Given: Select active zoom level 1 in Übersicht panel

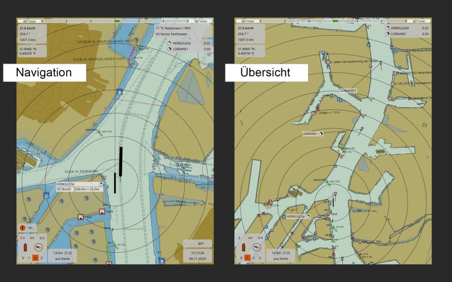Looking at the screenshot, I should (x=247, y=257).
